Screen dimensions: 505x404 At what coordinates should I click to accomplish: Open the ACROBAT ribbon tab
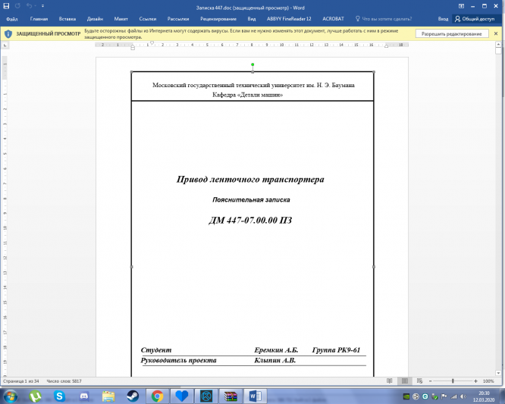click(333, 19)
